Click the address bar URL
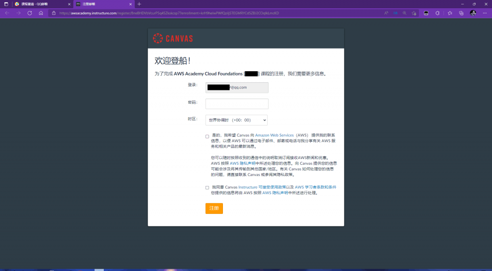 coord(169,13)
